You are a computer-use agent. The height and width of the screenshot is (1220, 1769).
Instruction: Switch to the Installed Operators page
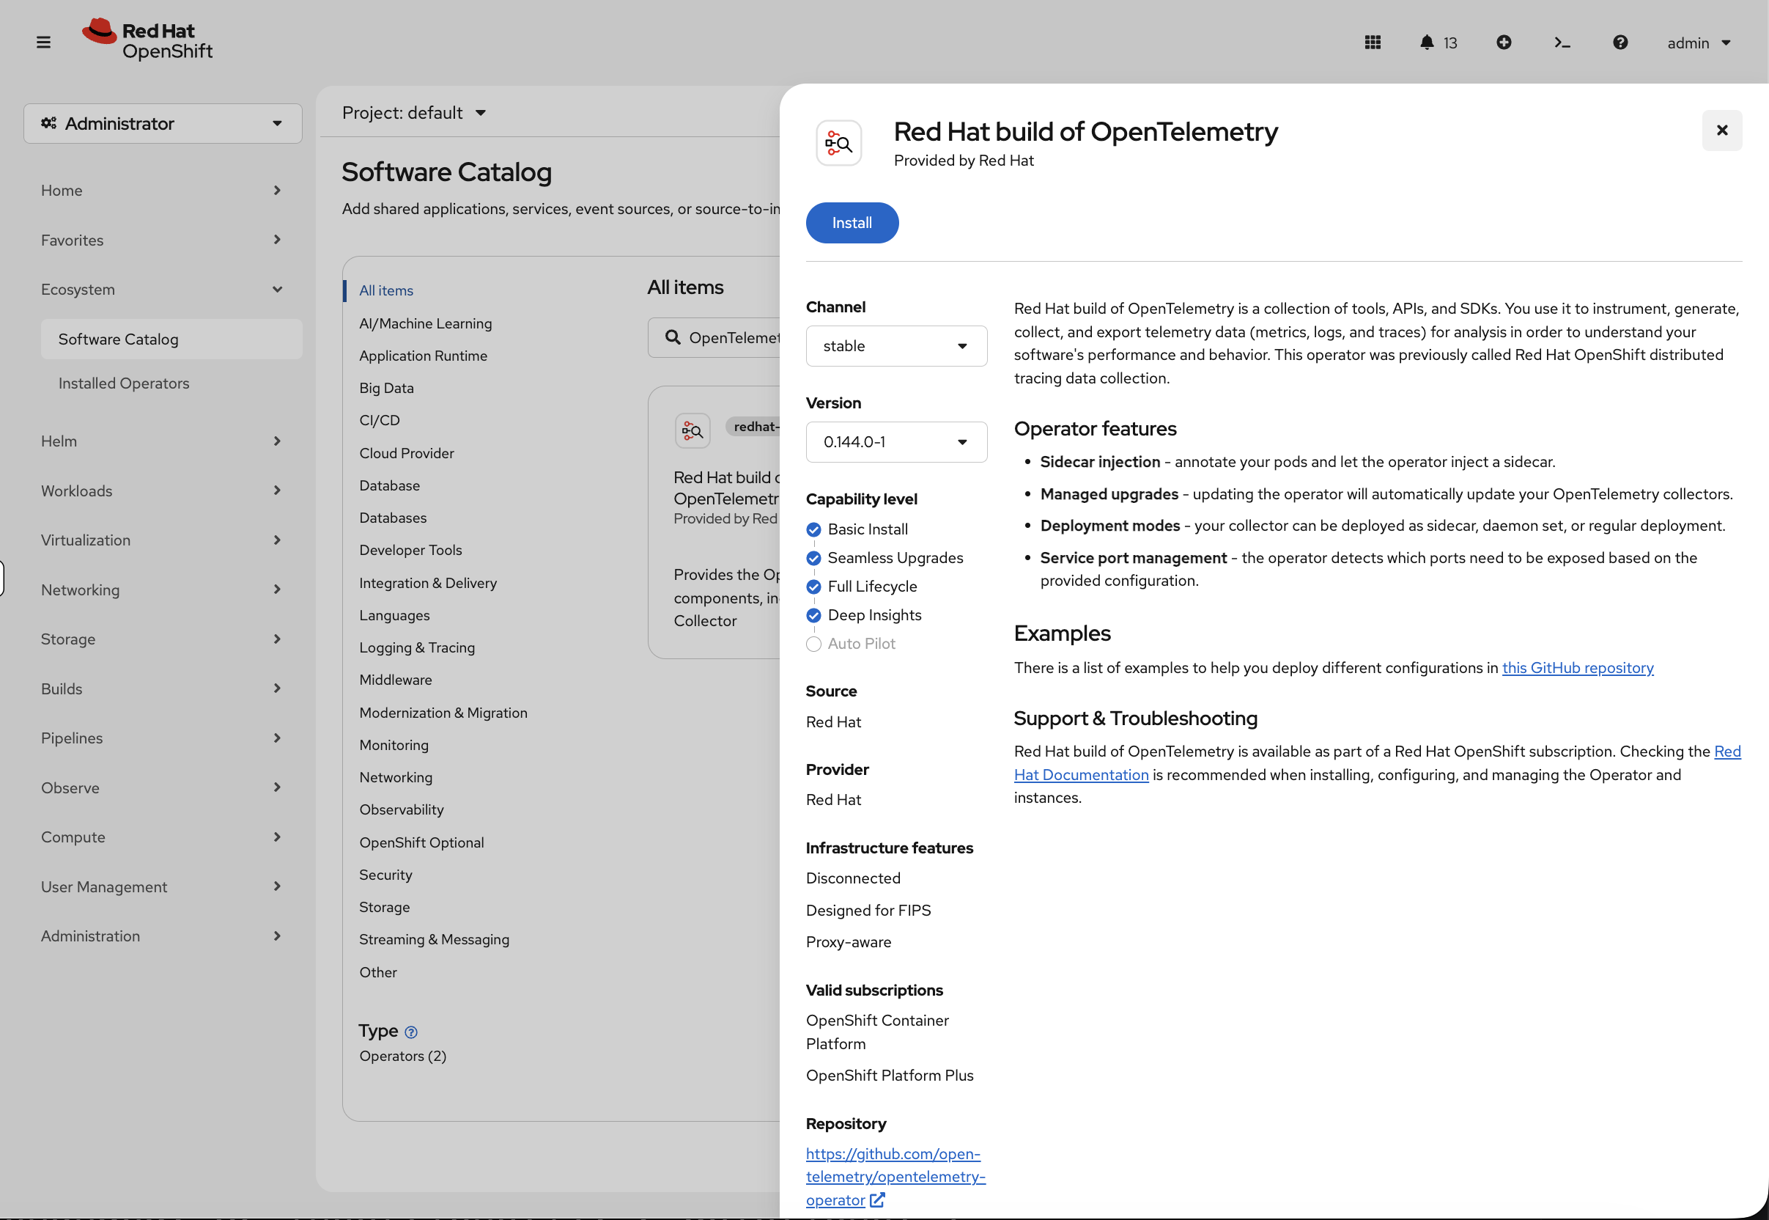click(x=124, y=383)
